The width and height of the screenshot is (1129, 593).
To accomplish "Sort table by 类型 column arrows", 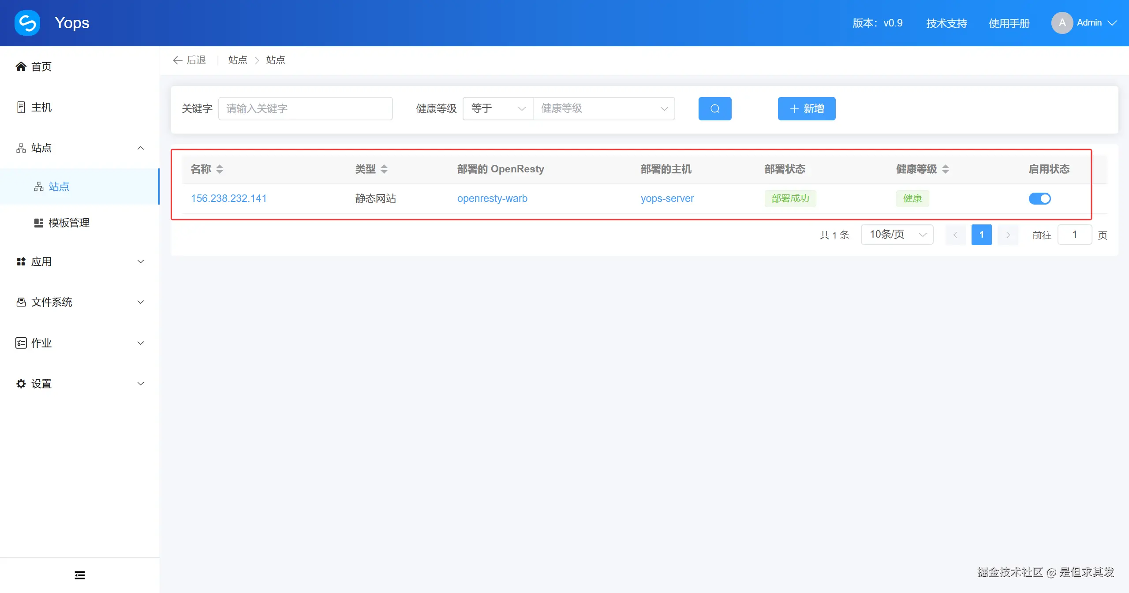I will coord(384,169).
